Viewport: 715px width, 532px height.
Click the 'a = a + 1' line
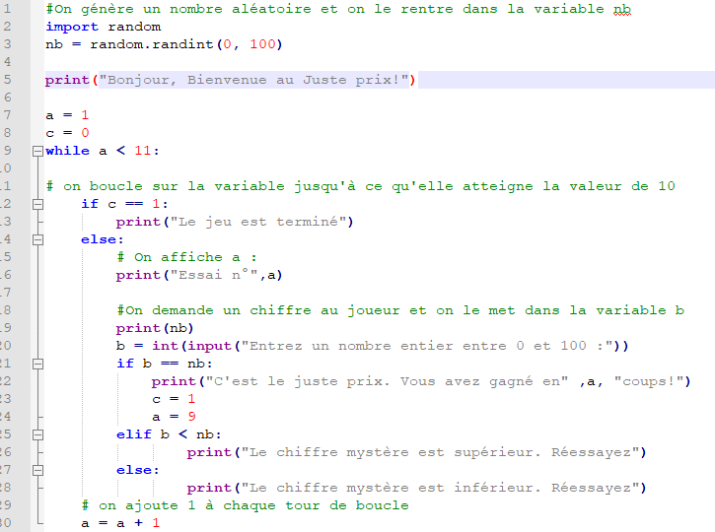click(120, 523)
